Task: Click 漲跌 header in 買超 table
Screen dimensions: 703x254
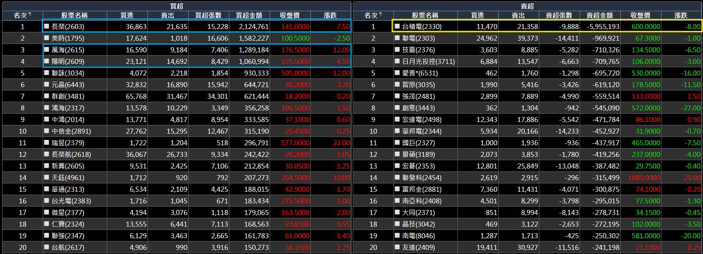Action: point(330,15)
